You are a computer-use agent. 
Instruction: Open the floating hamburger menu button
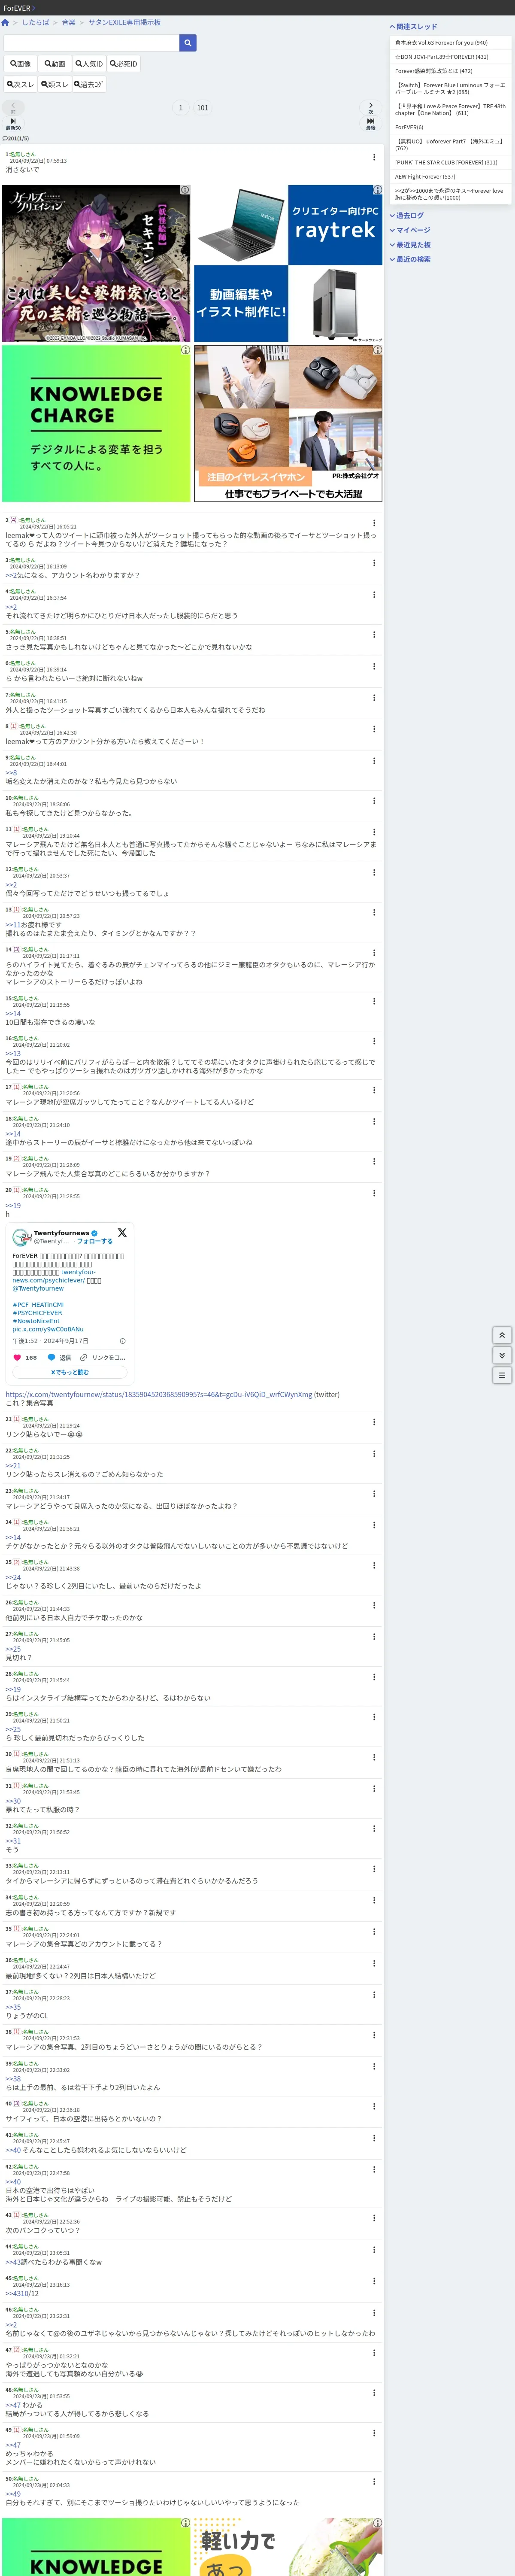pos(503,1375)
